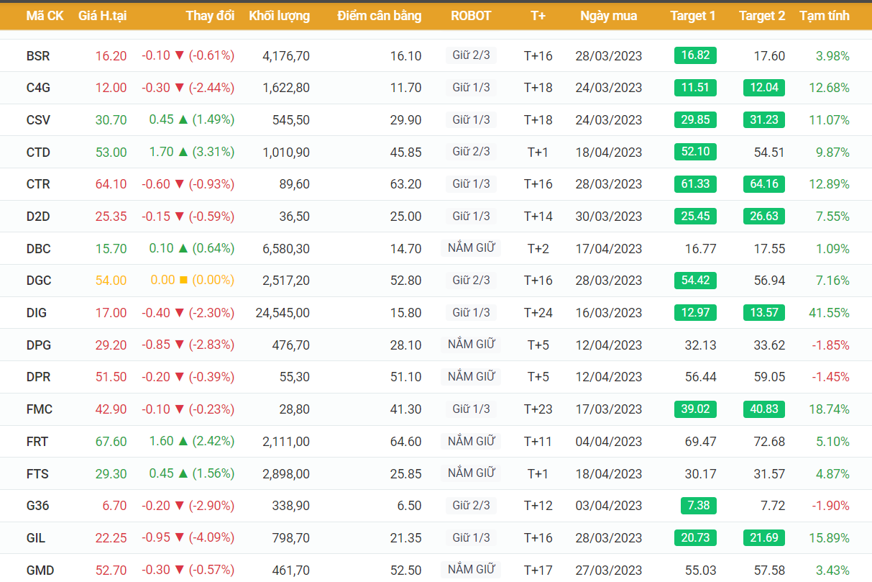872x582 pixels.
Task: Sort by the Khối lượng column header
Action: click(x=279, y=15)
